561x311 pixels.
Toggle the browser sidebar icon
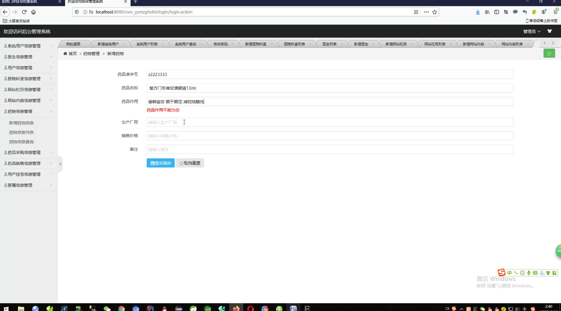pyautogui.click(x=496, y=12)
